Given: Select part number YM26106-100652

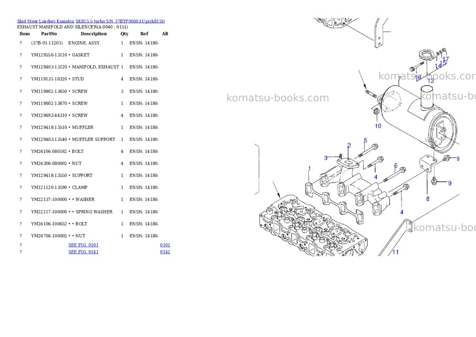Looking at the screenshot, I should [49, 224].
